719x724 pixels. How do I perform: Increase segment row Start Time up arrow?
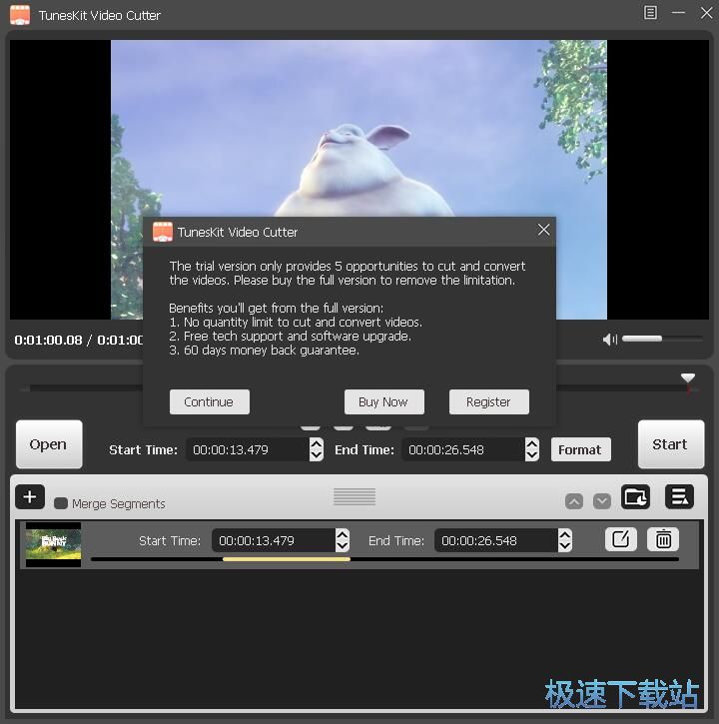pos(343,534)
